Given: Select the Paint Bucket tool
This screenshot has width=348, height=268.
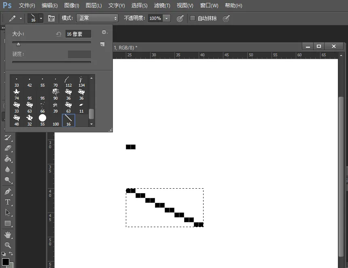Looking at the screenshot, I should [8, 159].
